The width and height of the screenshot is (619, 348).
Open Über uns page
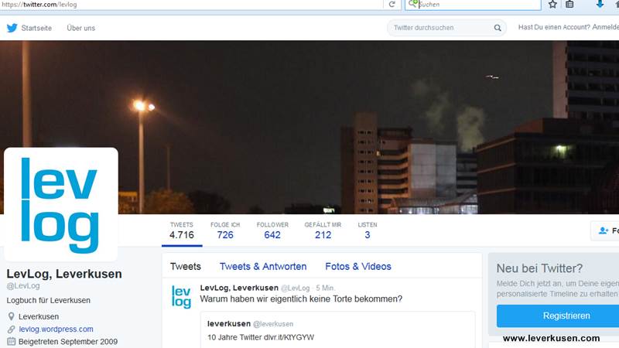click(x=81, y=28)
